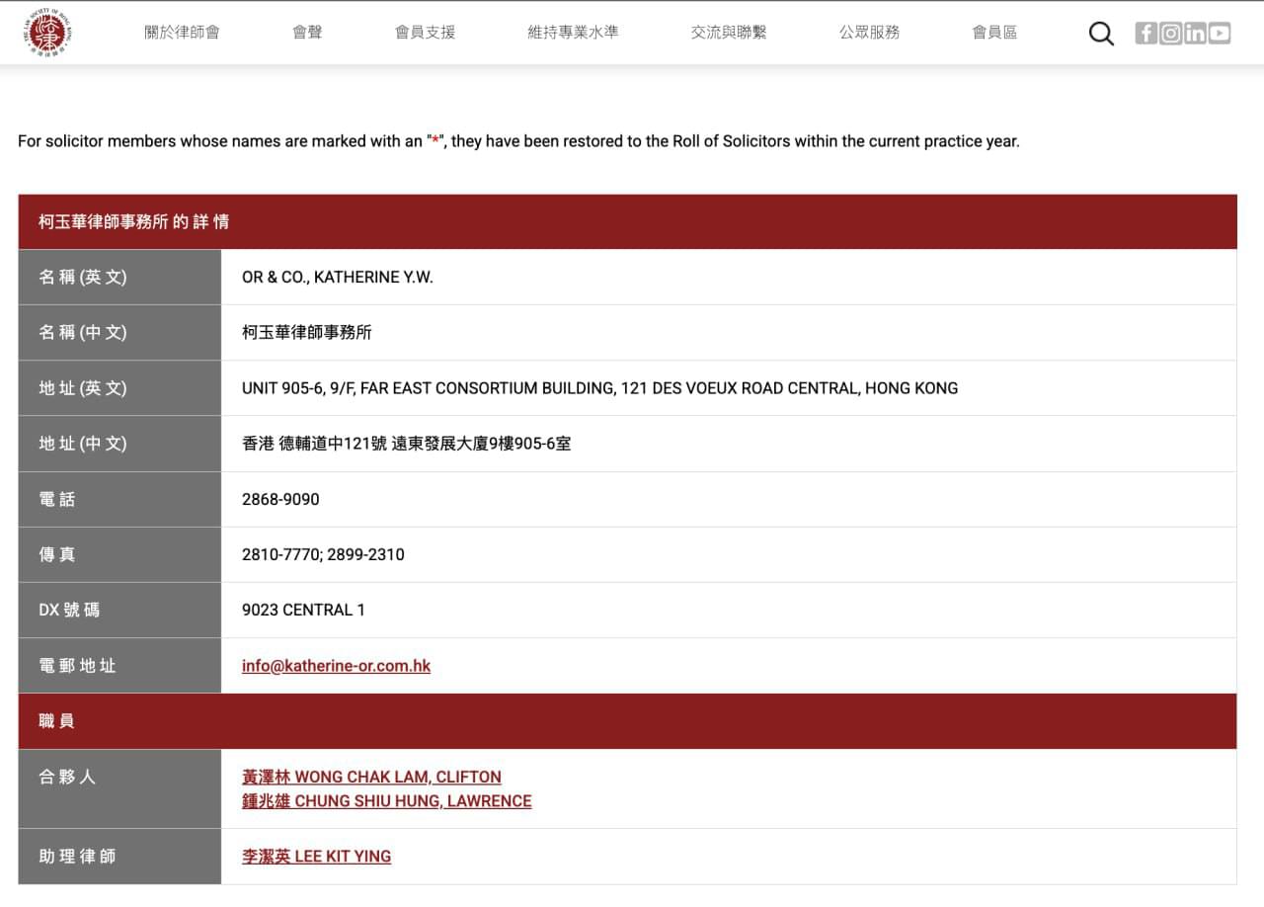Open the 會聲 menu
This screenshot has width=1264, height=907.
click(307, 33)
